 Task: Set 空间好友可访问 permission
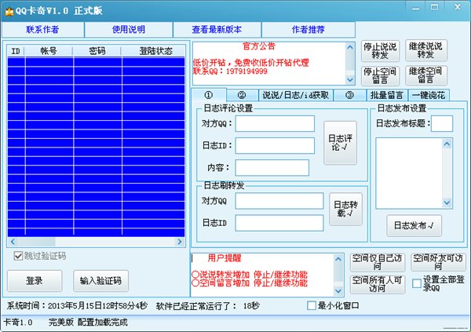point(438,262)
